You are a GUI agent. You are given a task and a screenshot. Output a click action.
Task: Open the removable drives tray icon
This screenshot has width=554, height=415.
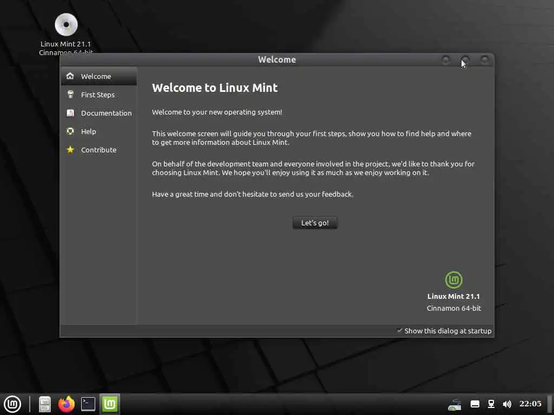tap(454, 404)
